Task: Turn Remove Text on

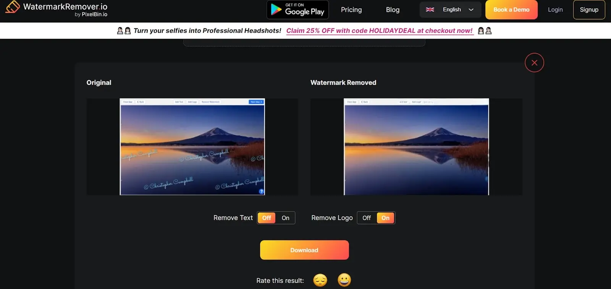Action: click(285, 218)
